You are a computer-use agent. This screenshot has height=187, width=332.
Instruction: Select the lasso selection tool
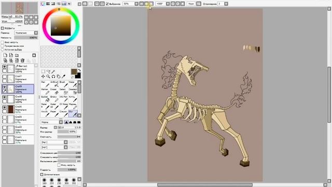[48, 72]
